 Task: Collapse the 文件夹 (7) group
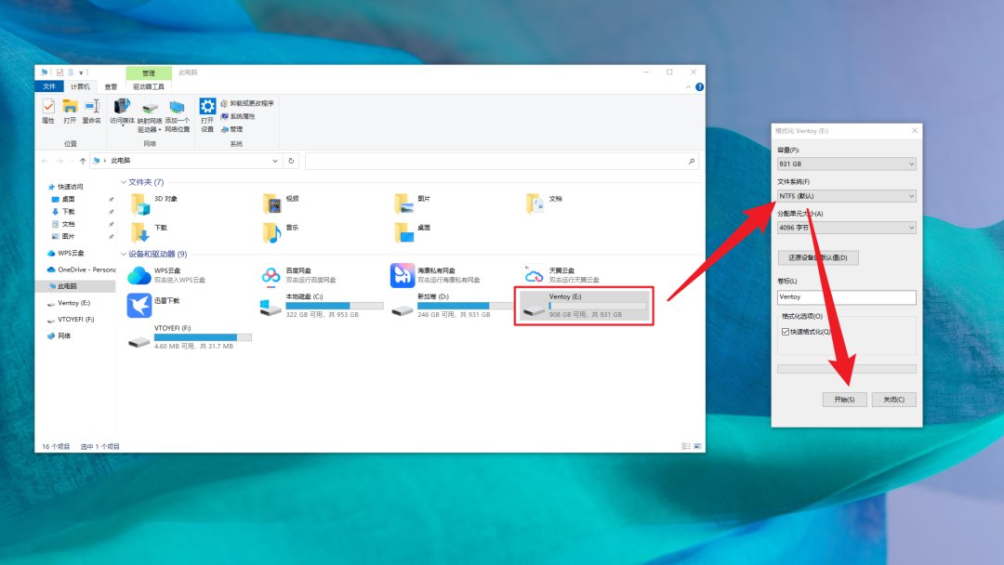[x=124, y=182]
